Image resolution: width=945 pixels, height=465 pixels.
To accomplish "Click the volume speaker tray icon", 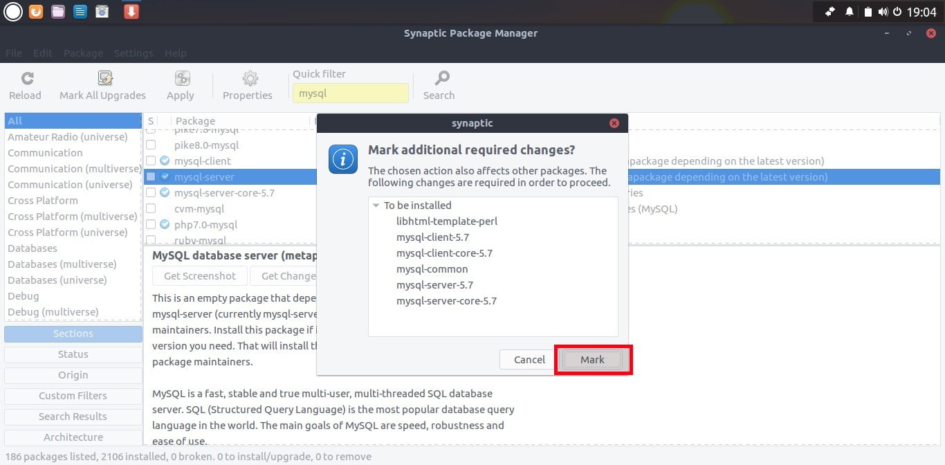I will coord(883,12).
